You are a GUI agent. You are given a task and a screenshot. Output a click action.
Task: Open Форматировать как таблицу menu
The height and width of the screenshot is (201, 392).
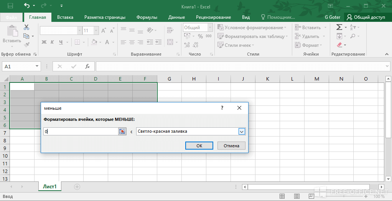[x=252, y=36]
